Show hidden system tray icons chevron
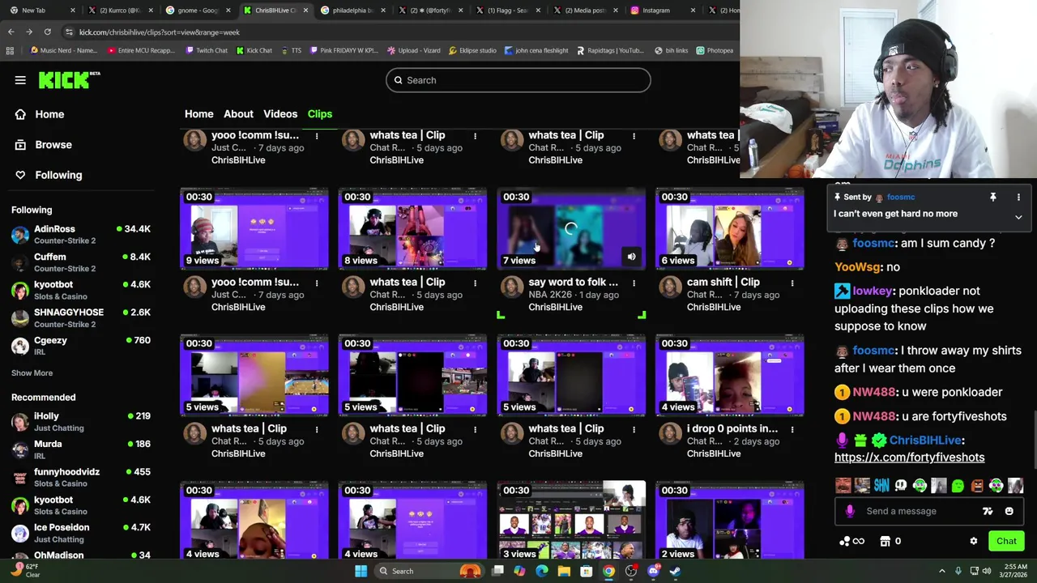The image size is (1037, 583). (x=941, y=571)
